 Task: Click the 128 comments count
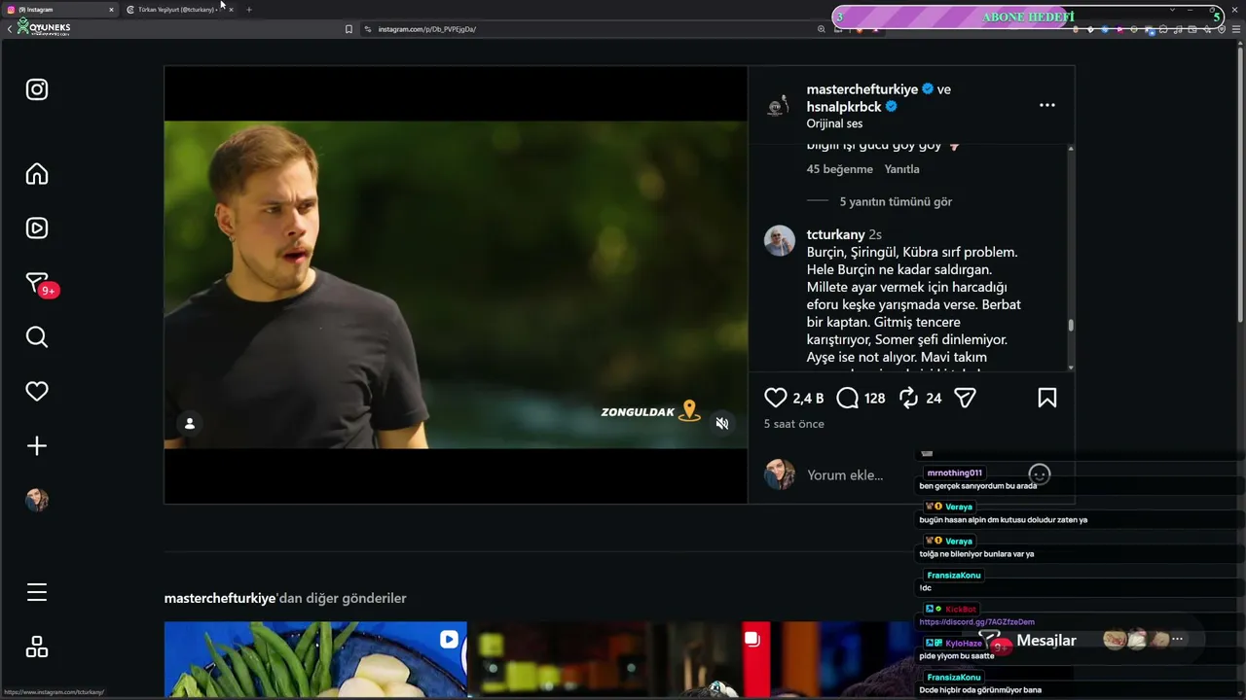874,399
